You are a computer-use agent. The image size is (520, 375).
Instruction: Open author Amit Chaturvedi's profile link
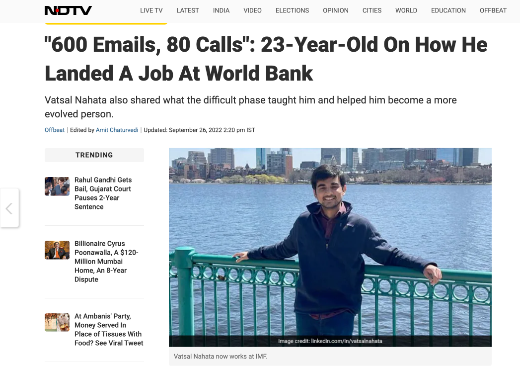pyautogui.click(x=118, y=130)
